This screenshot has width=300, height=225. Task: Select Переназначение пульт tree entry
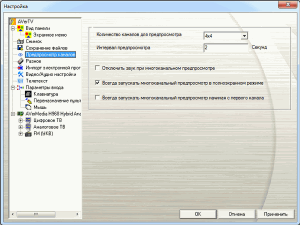click(57, 100)
